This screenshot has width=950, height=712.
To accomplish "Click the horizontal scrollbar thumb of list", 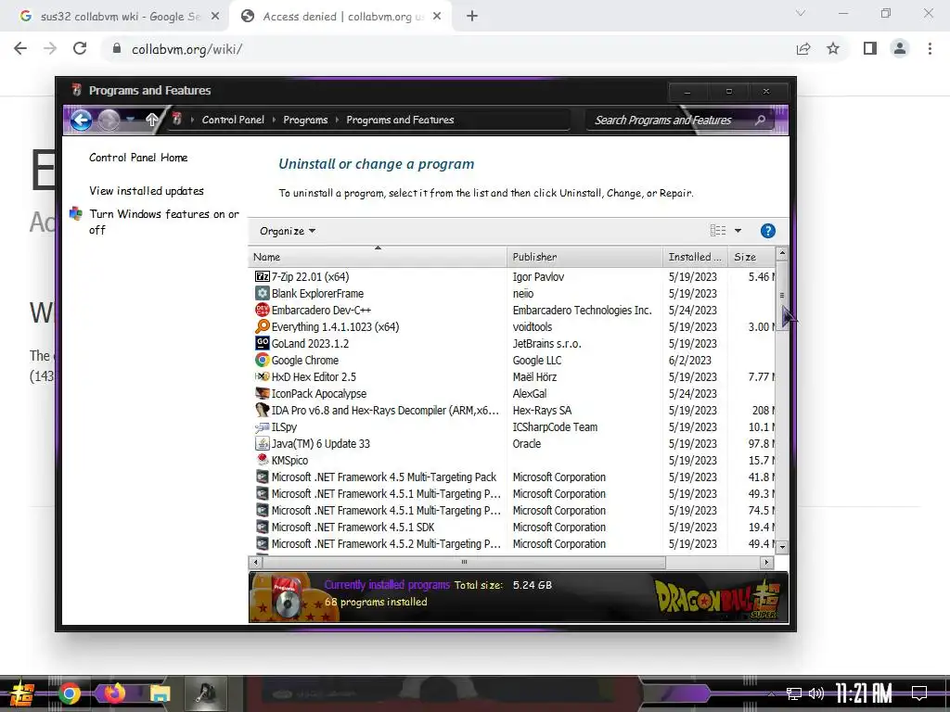I will [x=464, y=563].
